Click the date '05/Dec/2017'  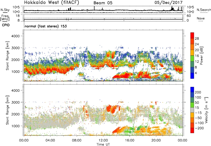168,2
